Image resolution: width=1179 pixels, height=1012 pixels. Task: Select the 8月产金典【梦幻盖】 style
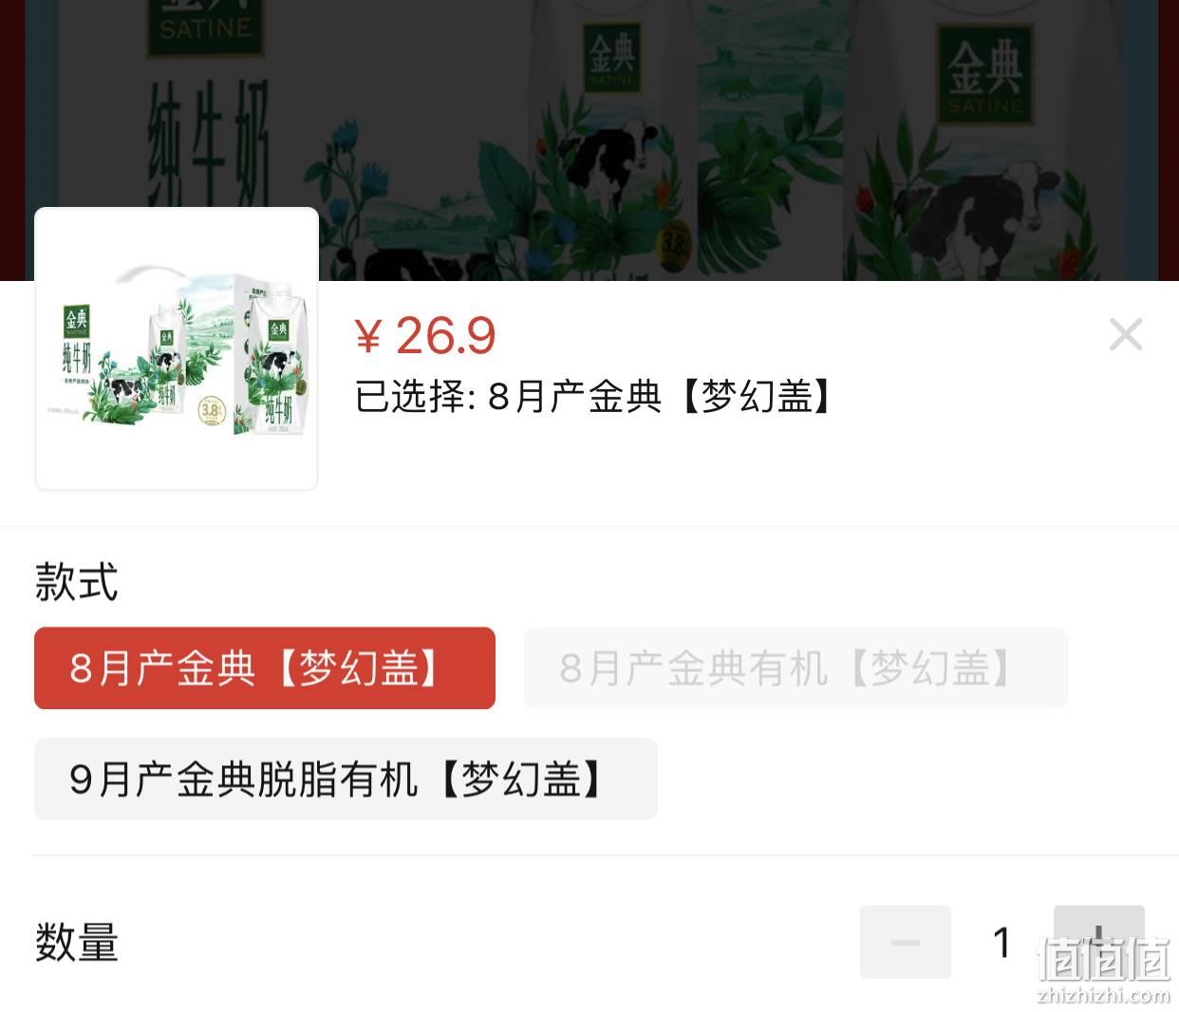click(265, 668)
